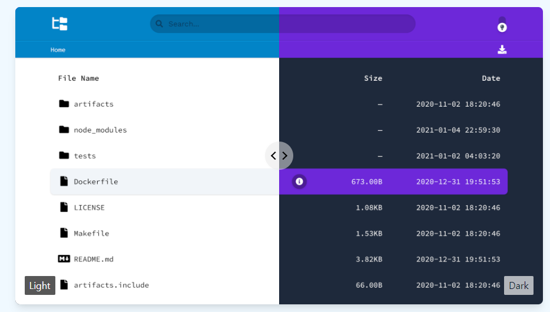Click the 1.53KB size value
The image size is (550, 312).
(369, 234)
